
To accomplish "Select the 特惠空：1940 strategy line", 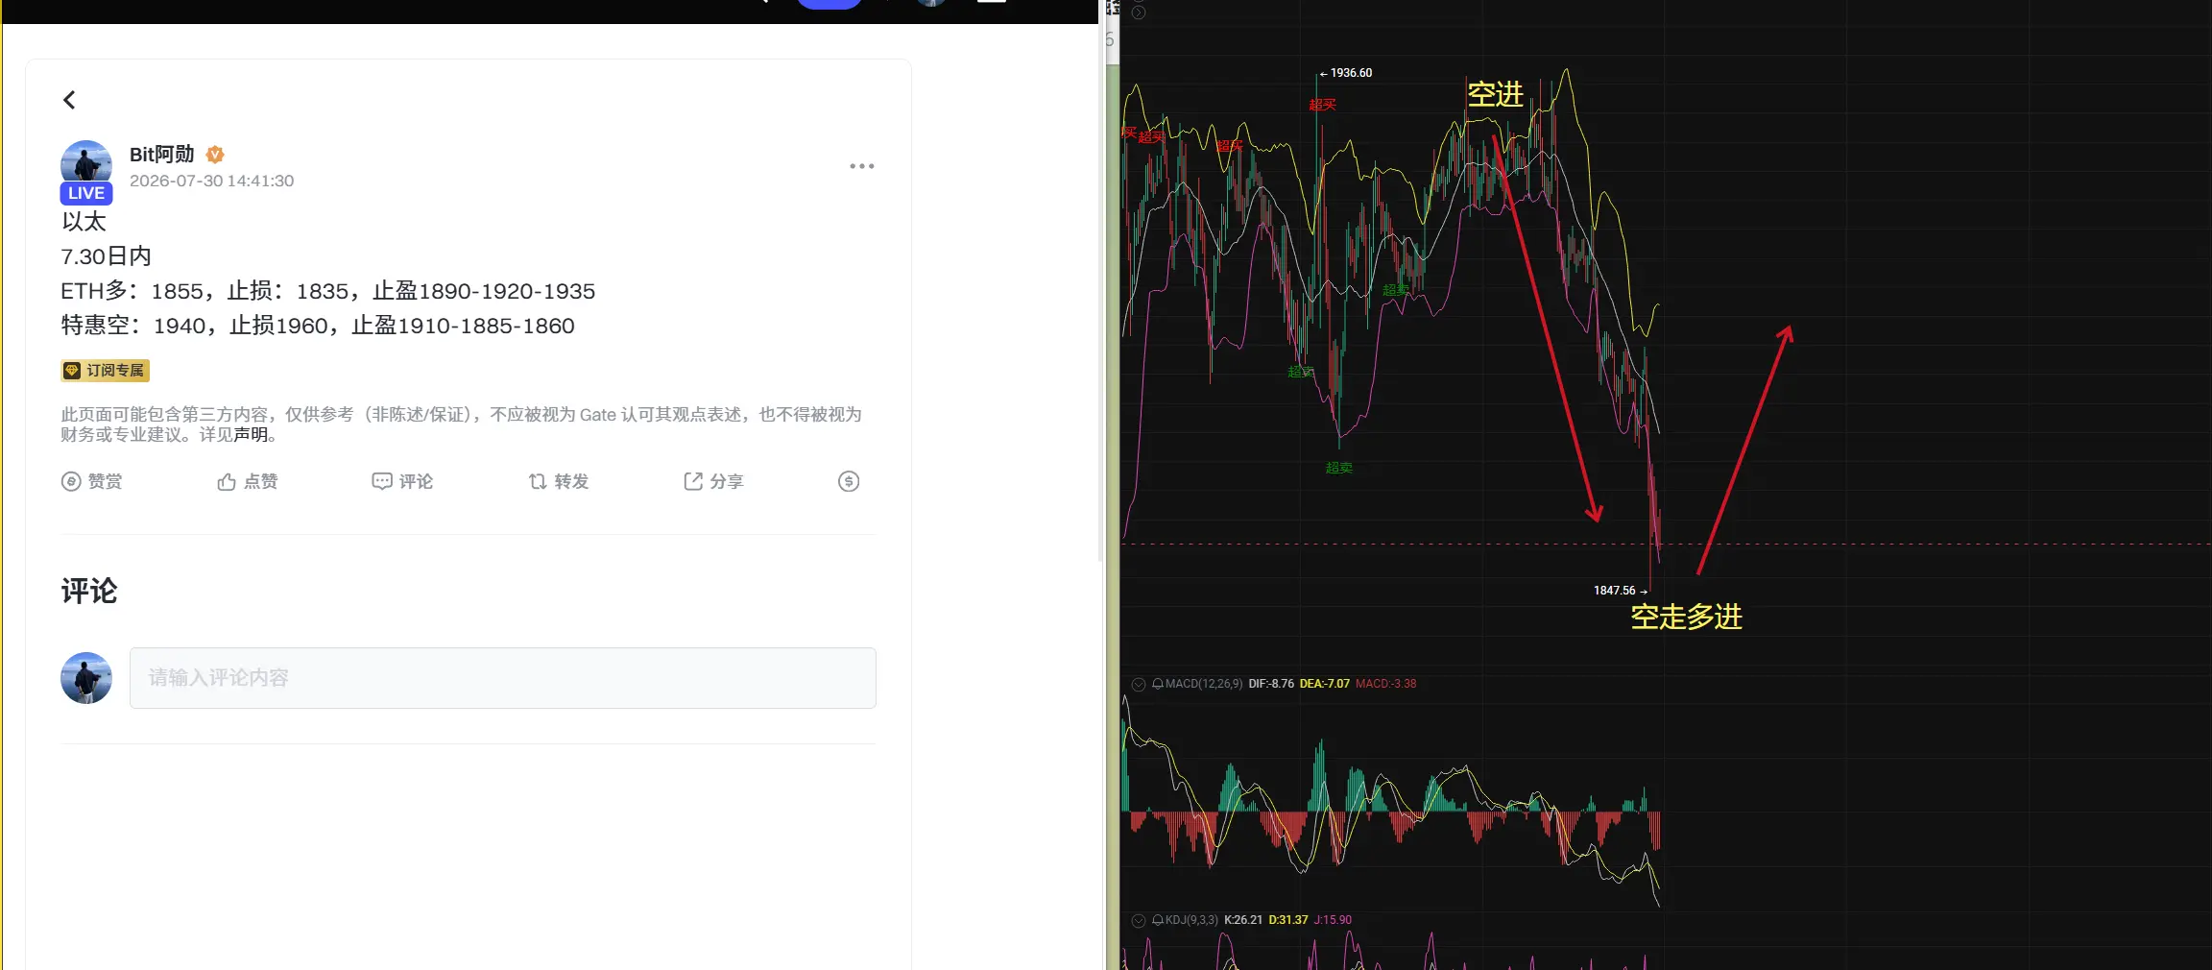I will click(318, 326).
